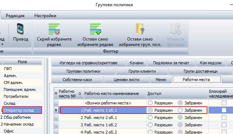The height and width of the screenshot is (134, 233).
Task: Select Разрешен for Раб. място 2 об.1
Action: (150, 117)
